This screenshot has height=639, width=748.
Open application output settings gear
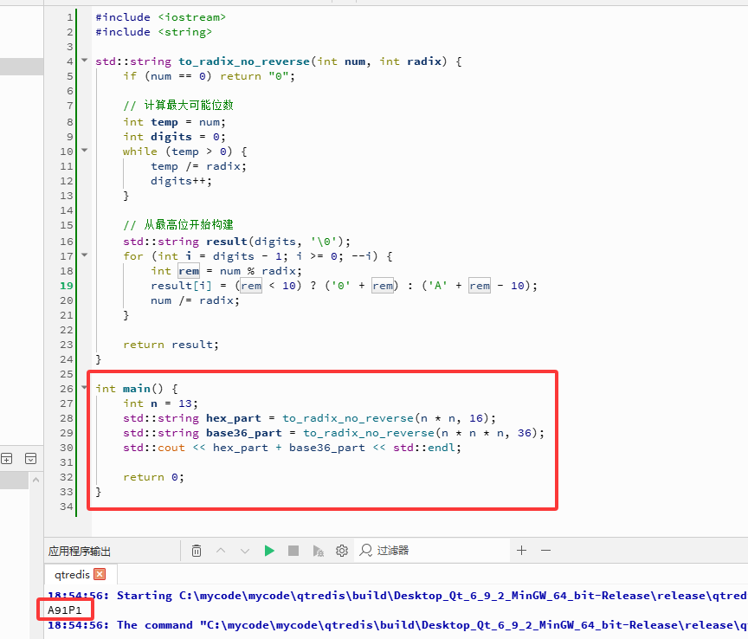[342, 551]
